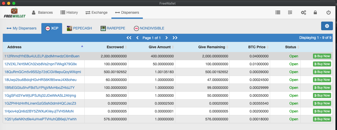
Task: Jump to the last page arrow
Action: point(175,38)
